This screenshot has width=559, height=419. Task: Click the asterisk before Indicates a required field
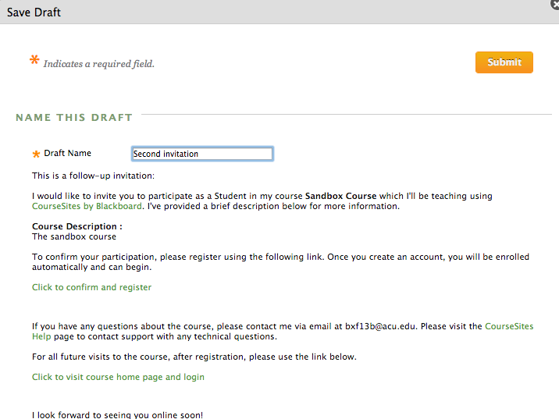click(34, 61)
